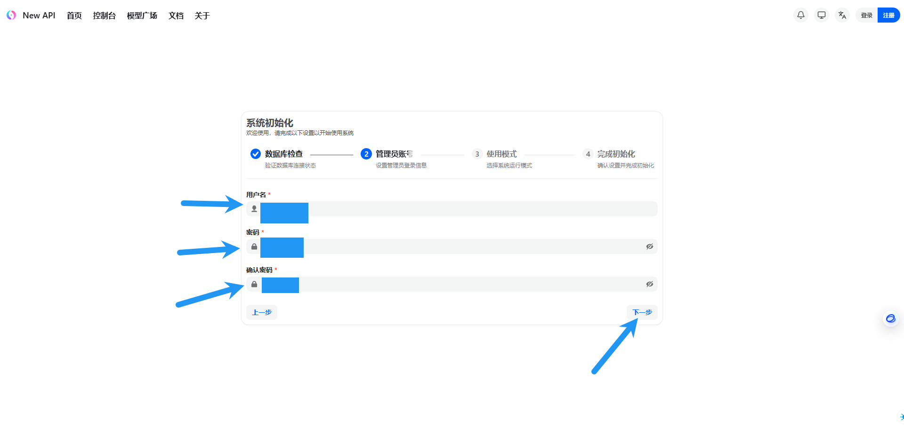Open the notifications bell icon
Image resolution: width=904 pixels, height=436 pixels.
(x=800, y=16)
